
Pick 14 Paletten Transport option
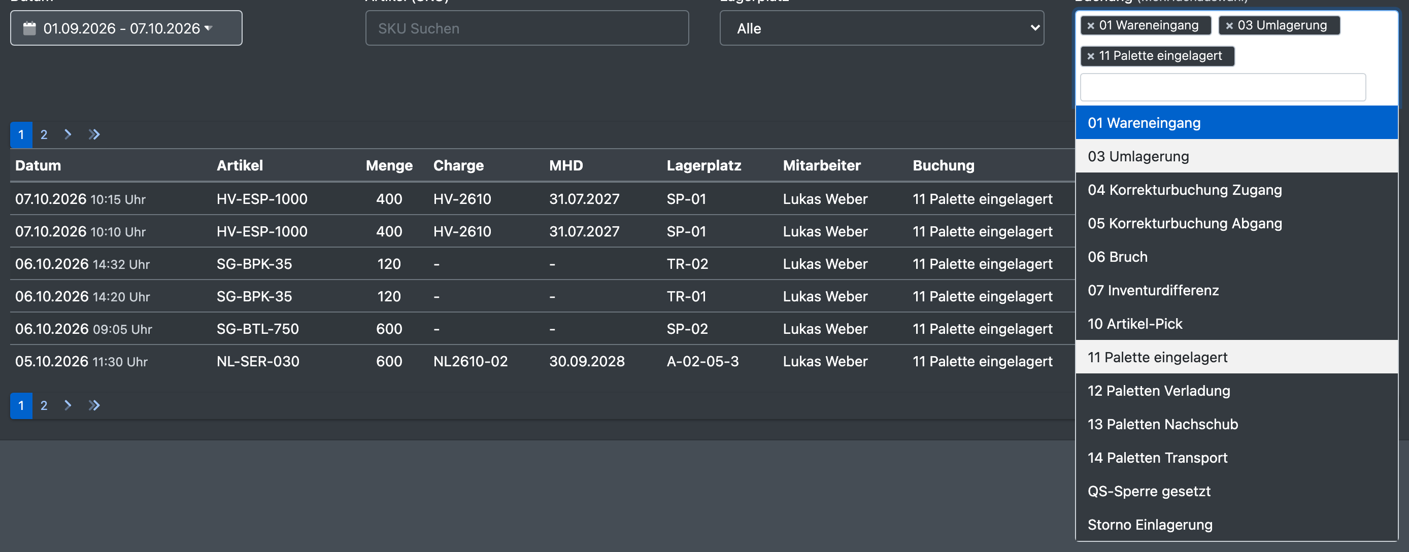(1236, 458)
